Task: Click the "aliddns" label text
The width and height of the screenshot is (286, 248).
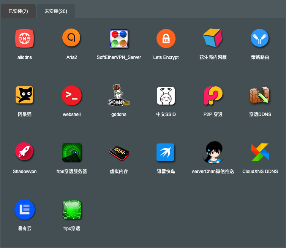Action: pos(25,57)
